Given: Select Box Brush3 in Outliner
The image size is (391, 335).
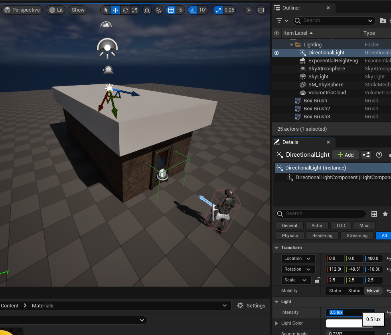Looking at the screenshot, I should (316, 117).
